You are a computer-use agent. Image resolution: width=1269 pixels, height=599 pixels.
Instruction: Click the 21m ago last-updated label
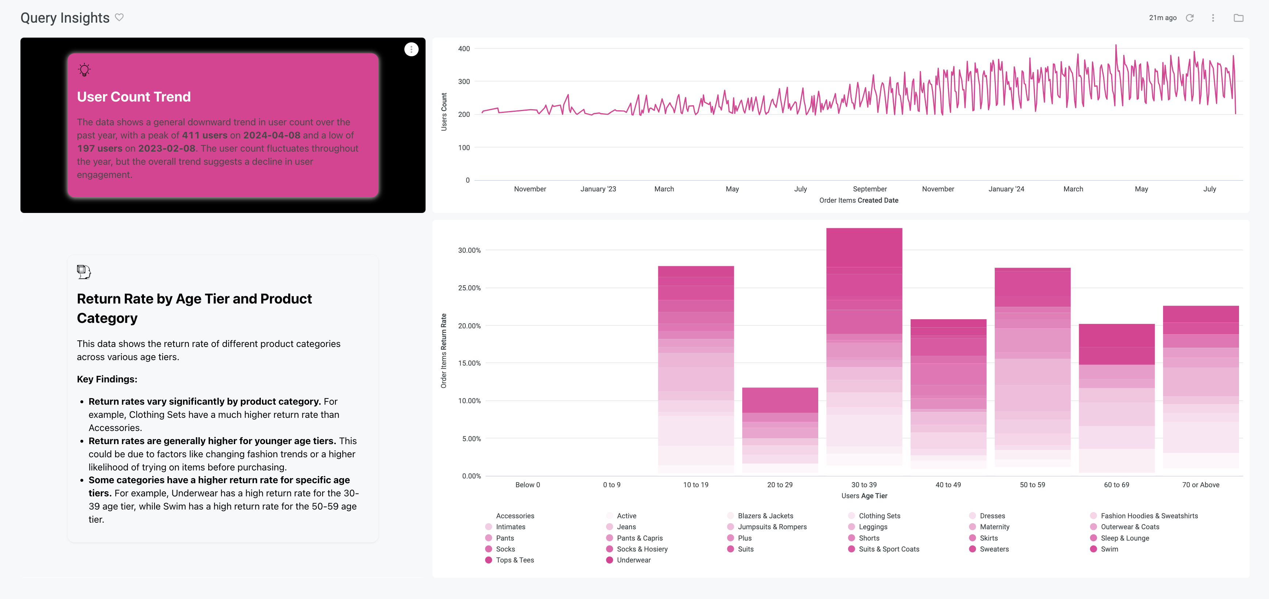[x=1163, y=18]
